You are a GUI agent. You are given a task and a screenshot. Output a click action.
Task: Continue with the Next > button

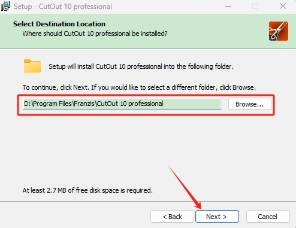click(x=217, y=217)
